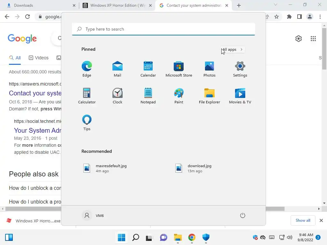This screenshot has width=327, height=245.
Task: Open the Your System Adm result link
Action: click(38, 130)
